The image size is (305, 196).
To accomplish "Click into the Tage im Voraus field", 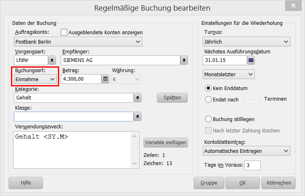I will point(252,165).
